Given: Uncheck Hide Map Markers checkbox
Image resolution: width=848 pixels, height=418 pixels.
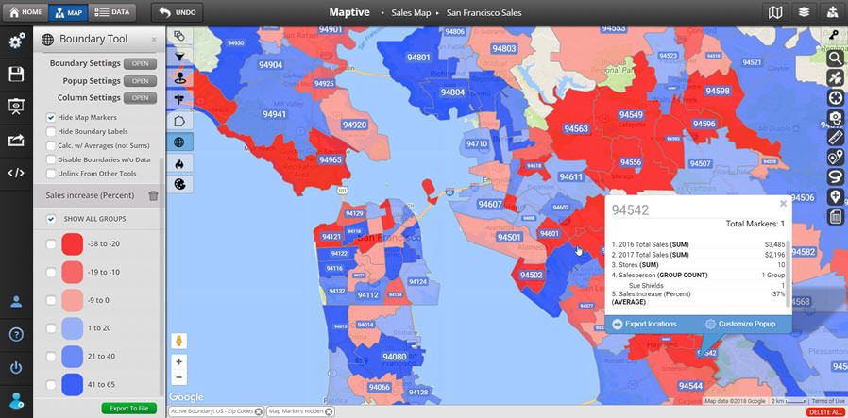Looking at the screenshot, I should pyautogui.click(x=51, y=117).
